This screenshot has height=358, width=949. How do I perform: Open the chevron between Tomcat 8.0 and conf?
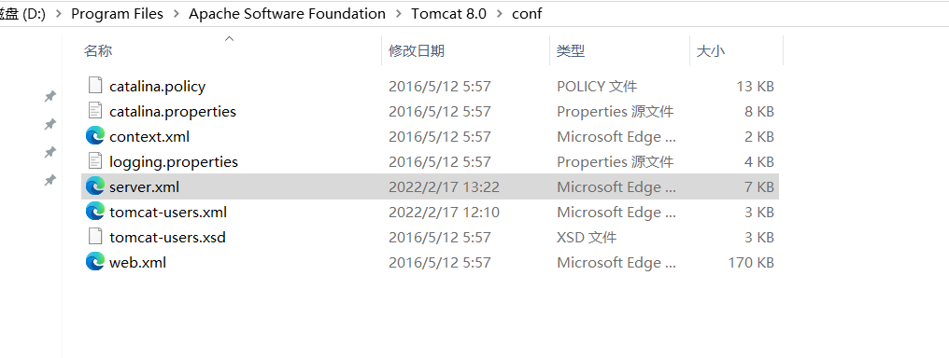point(500,14)
